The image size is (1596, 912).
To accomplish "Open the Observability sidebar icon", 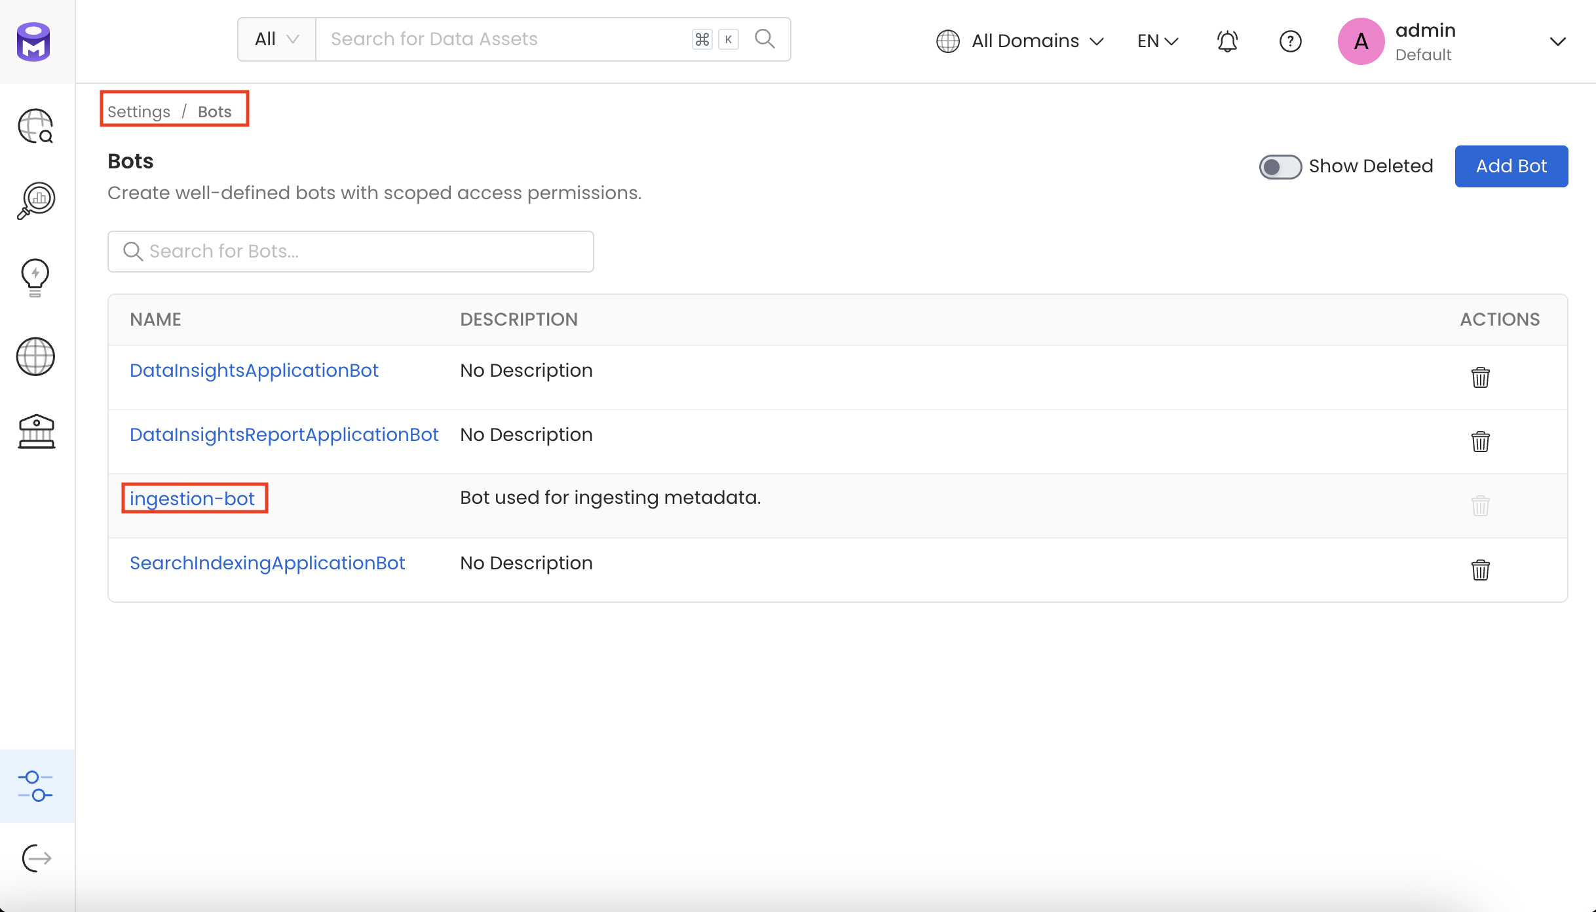I will click(35, 200).
